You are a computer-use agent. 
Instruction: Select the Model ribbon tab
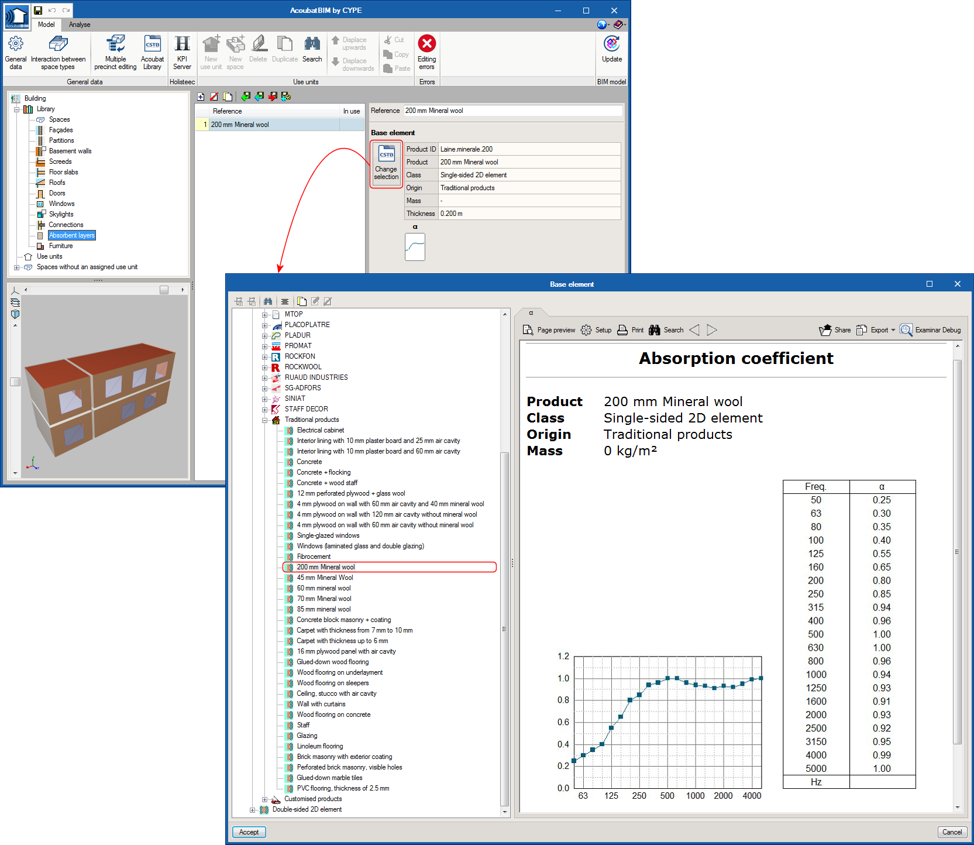point(46,25)
